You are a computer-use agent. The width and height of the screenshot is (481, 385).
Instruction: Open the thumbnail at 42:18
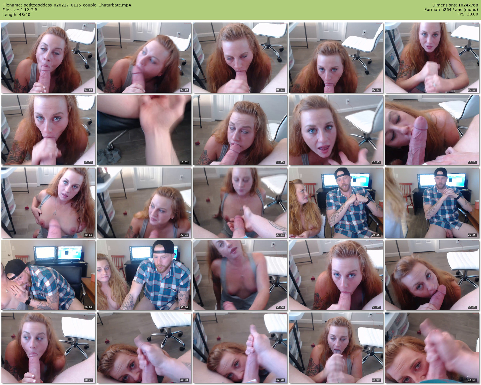(240, 348)
